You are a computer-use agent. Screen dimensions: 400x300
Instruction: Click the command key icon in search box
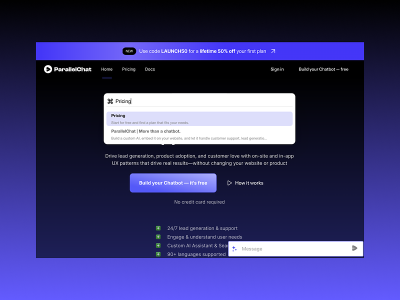pos(110,101)
